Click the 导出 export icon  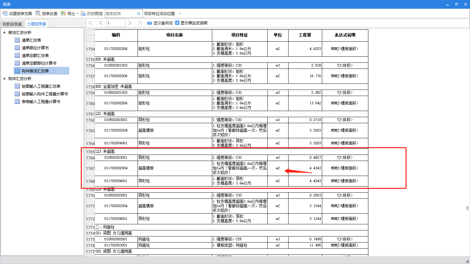63,13
